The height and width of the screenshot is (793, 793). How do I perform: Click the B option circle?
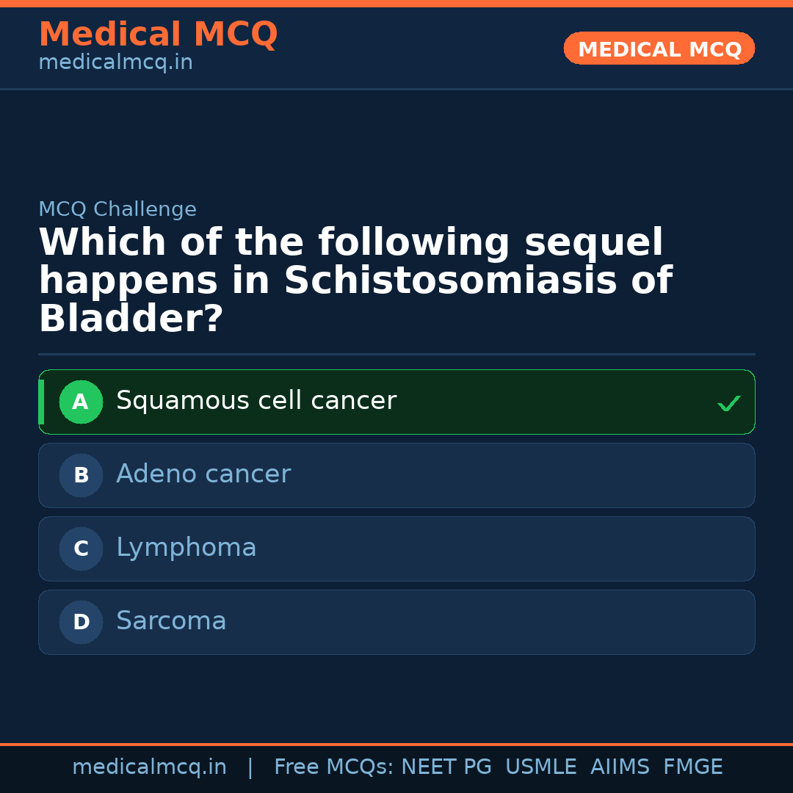pyautogui.click(x=81, y=475)
